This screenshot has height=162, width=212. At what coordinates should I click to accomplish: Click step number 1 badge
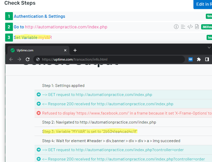coord(9,16)
